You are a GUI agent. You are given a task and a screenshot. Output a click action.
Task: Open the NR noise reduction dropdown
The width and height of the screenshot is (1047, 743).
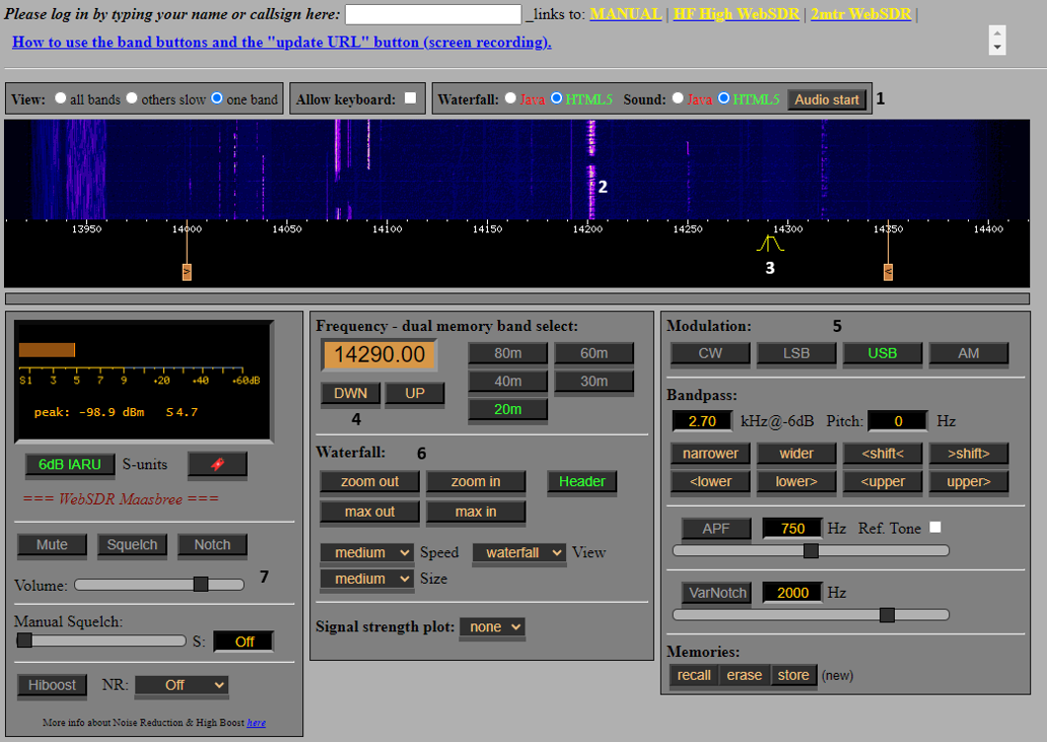pyautogui.click(x=182, y=685)
